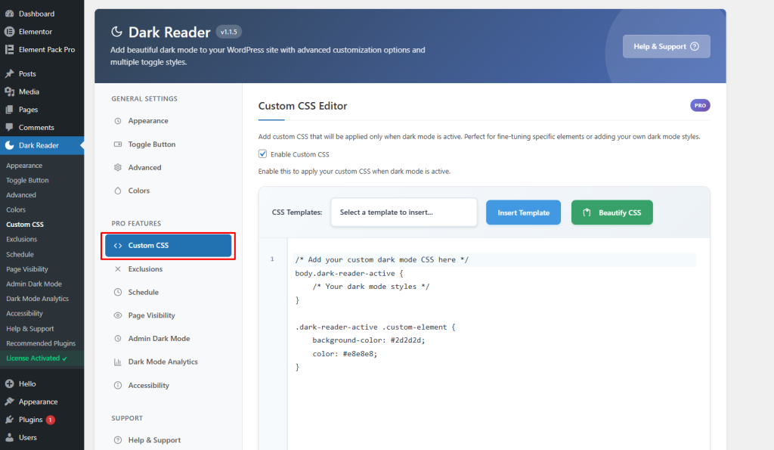Click the v1.1.5 version badge

click(x=228, y=32)
